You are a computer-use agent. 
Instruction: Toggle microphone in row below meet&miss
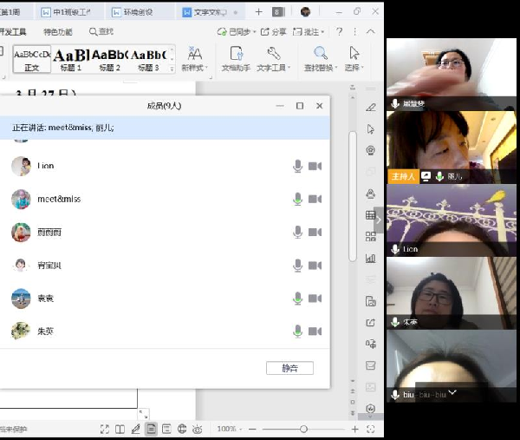(x=297, y=232)
